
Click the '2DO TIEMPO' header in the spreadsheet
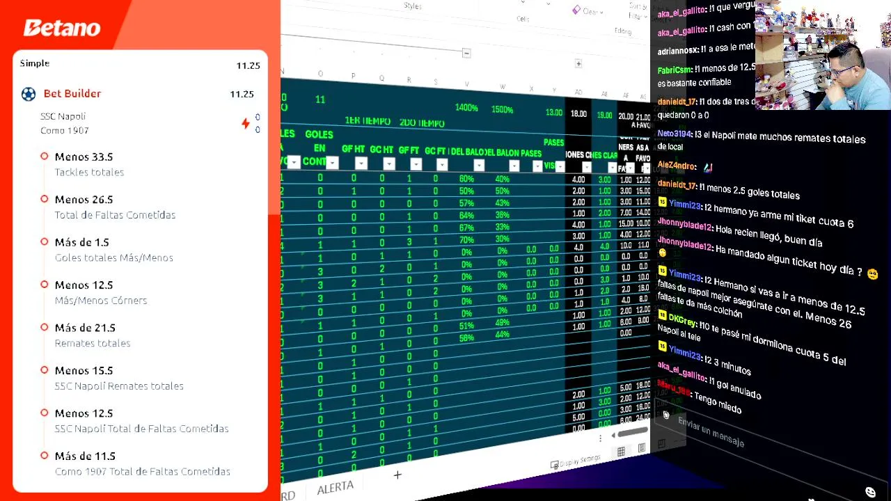[x=422, y=123]
